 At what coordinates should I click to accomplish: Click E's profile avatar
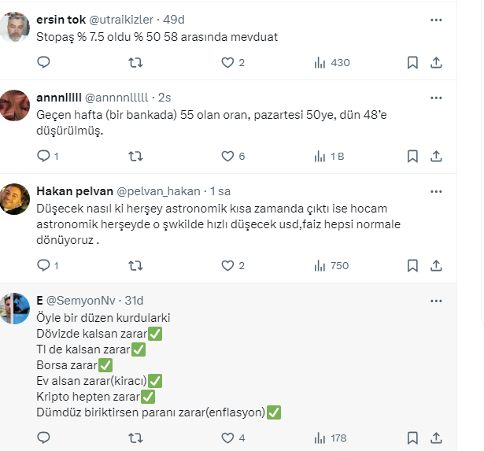(x=16, y=308)
